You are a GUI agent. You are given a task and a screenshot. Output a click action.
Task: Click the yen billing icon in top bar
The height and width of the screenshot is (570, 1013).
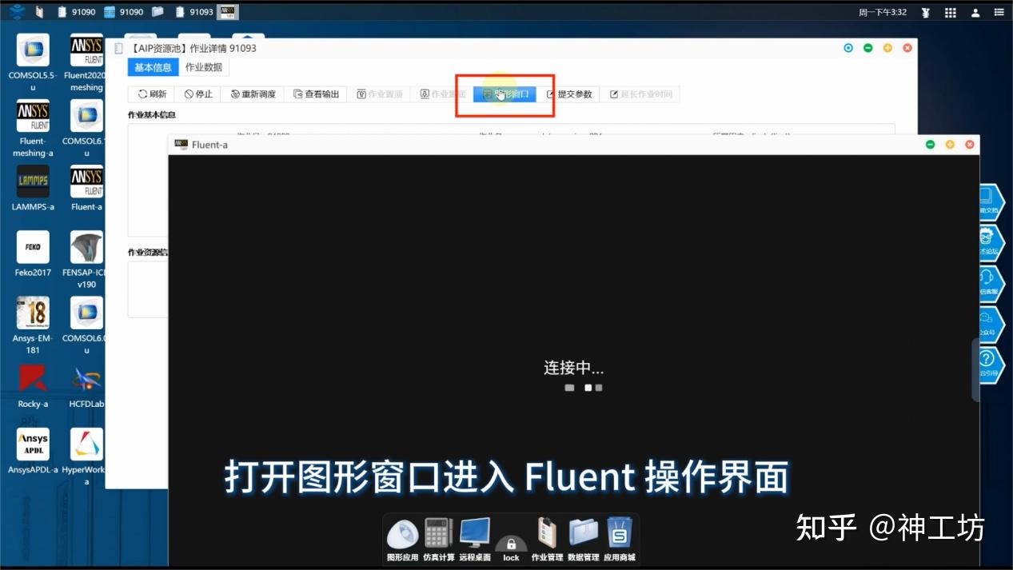point(926,12)
